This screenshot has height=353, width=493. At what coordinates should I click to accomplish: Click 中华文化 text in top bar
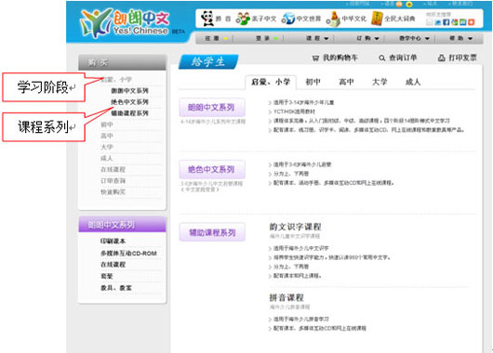[354, 19]
